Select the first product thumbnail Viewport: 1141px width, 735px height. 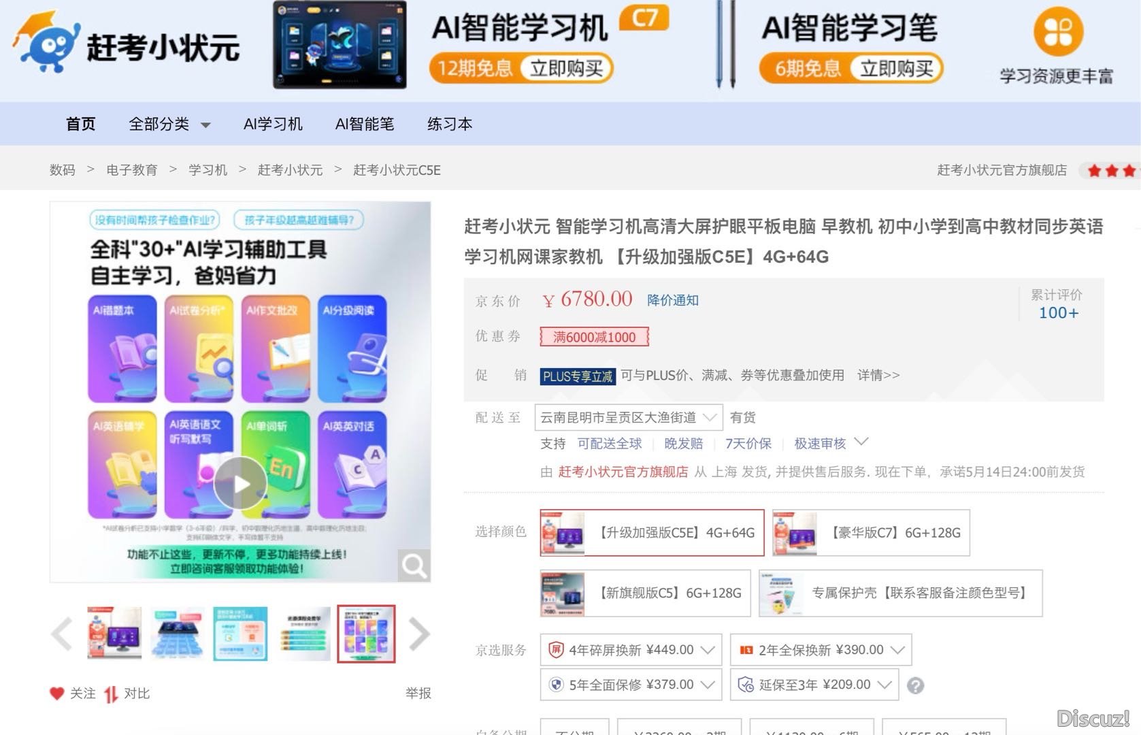(114, 634)
